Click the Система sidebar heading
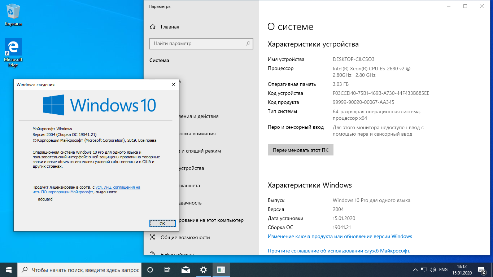Viewport: 493px width, 277px height. point(159,60)
